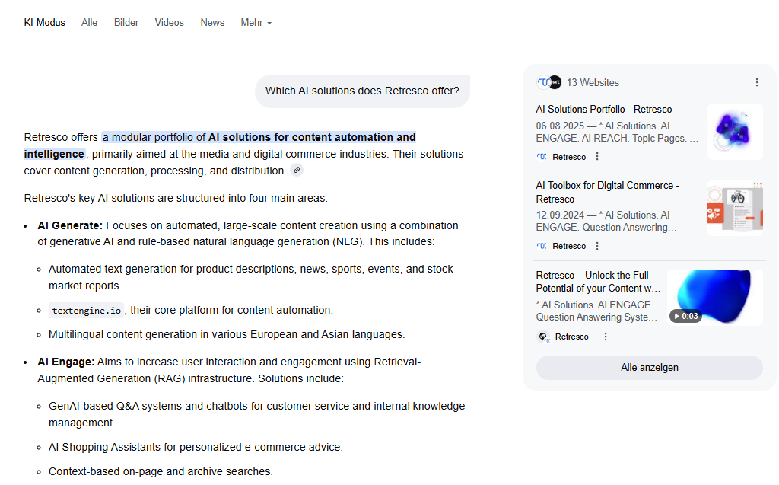
Task: Open the options menu beside 13 Websites
Action: [x=756, y=82]
